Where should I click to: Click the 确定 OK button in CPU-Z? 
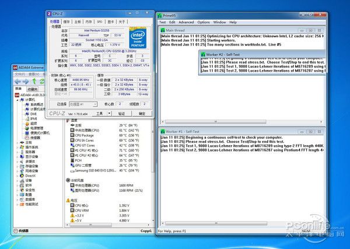(142, 114)
